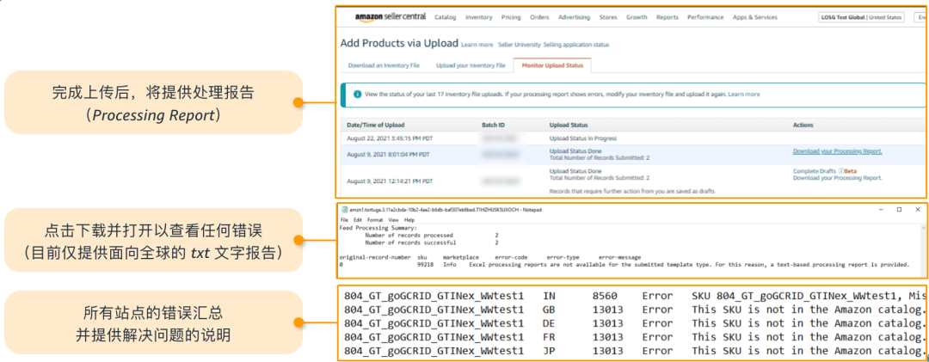Image resolution: width=929 pixels, height=362 pixels.
Task: Switch to Download an Inventory File tab
Action: coord(384,65)
